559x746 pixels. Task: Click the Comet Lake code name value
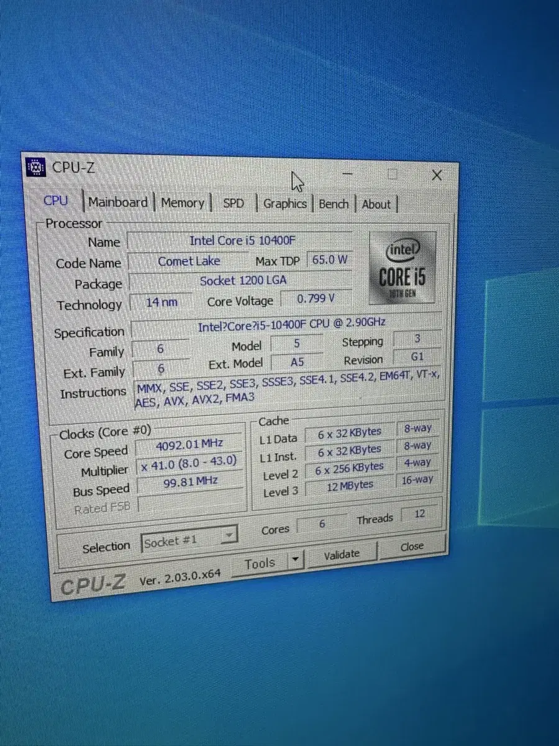(189, 261)
